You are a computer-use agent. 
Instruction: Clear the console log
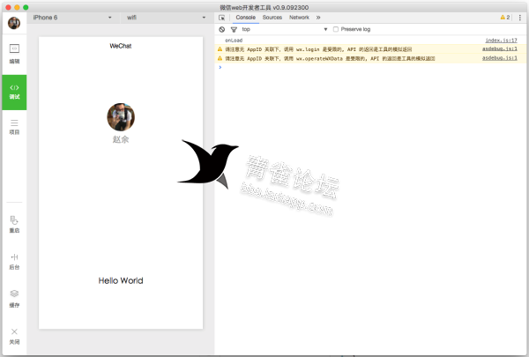(x=221, y=29)
